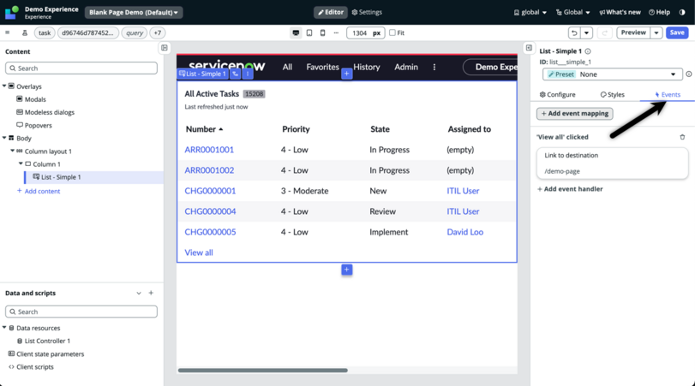Open the undo history dropdown arrow
695x386 pixels.
586,33
